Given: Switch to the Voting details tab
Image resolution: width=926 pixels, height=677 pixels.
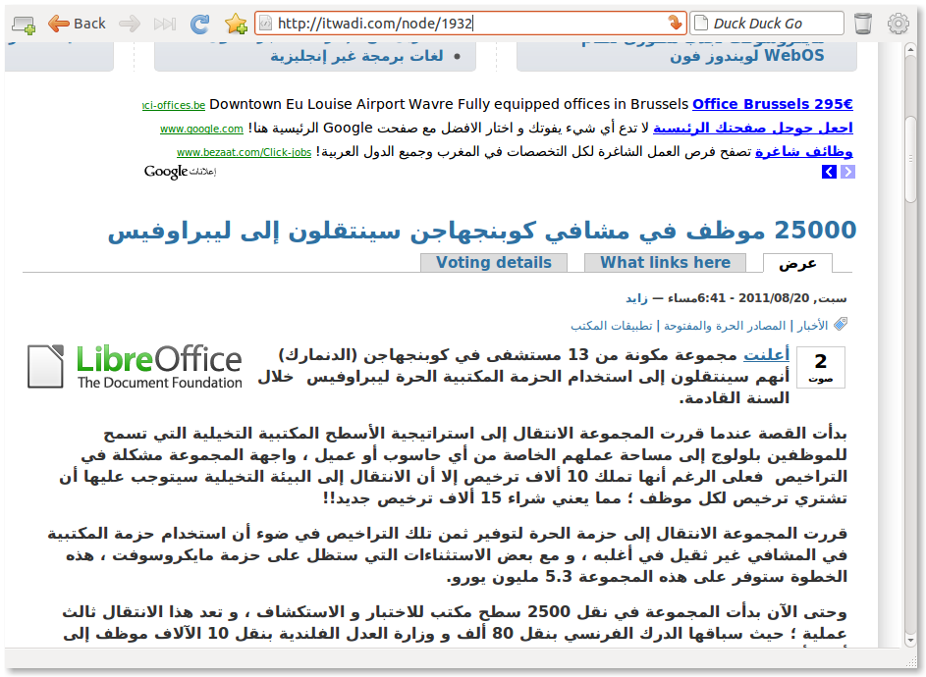Looking at the screenshot, I should [493, 262].
